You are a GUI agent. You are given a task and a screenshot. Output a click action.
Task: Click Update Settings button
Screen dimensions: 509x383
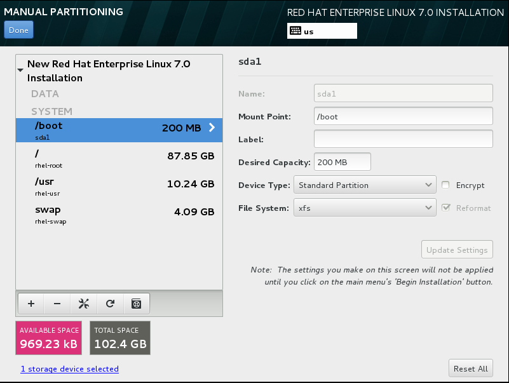457,250
